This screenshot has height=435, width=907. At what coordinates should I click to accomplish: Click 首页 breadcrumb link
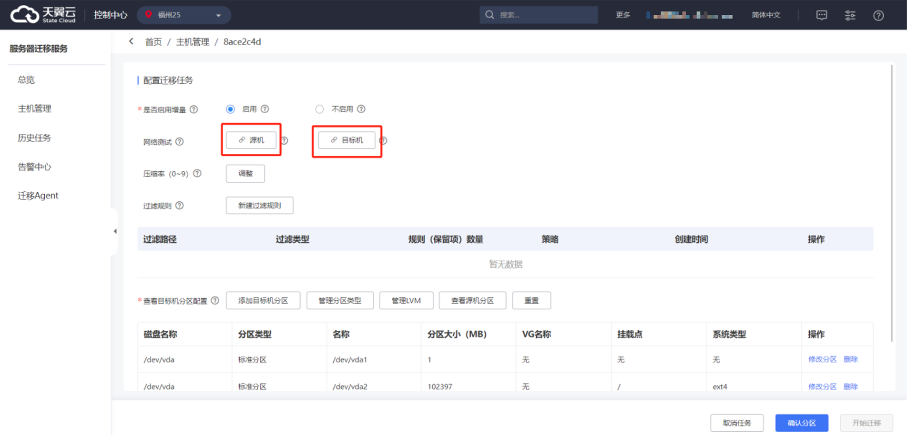click(x=153, y=42)
